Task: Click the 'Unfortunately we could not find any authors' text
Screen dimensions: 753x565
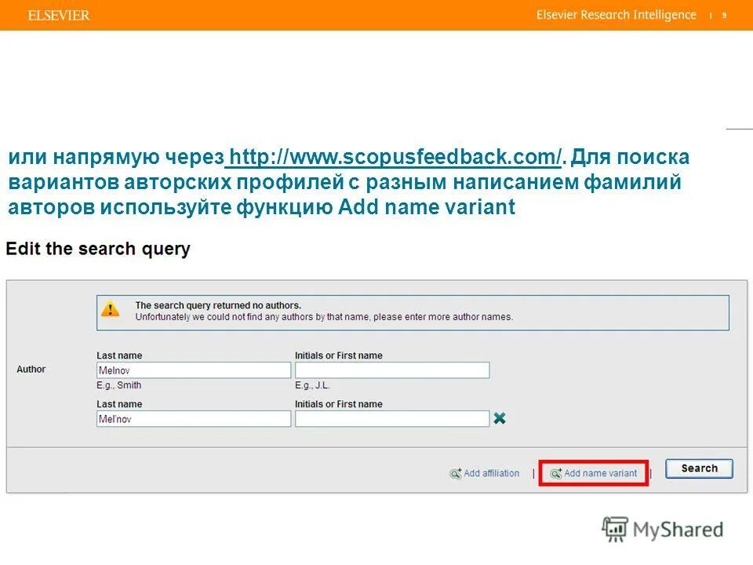Action: pyautogui.click(x=324, y=317)
